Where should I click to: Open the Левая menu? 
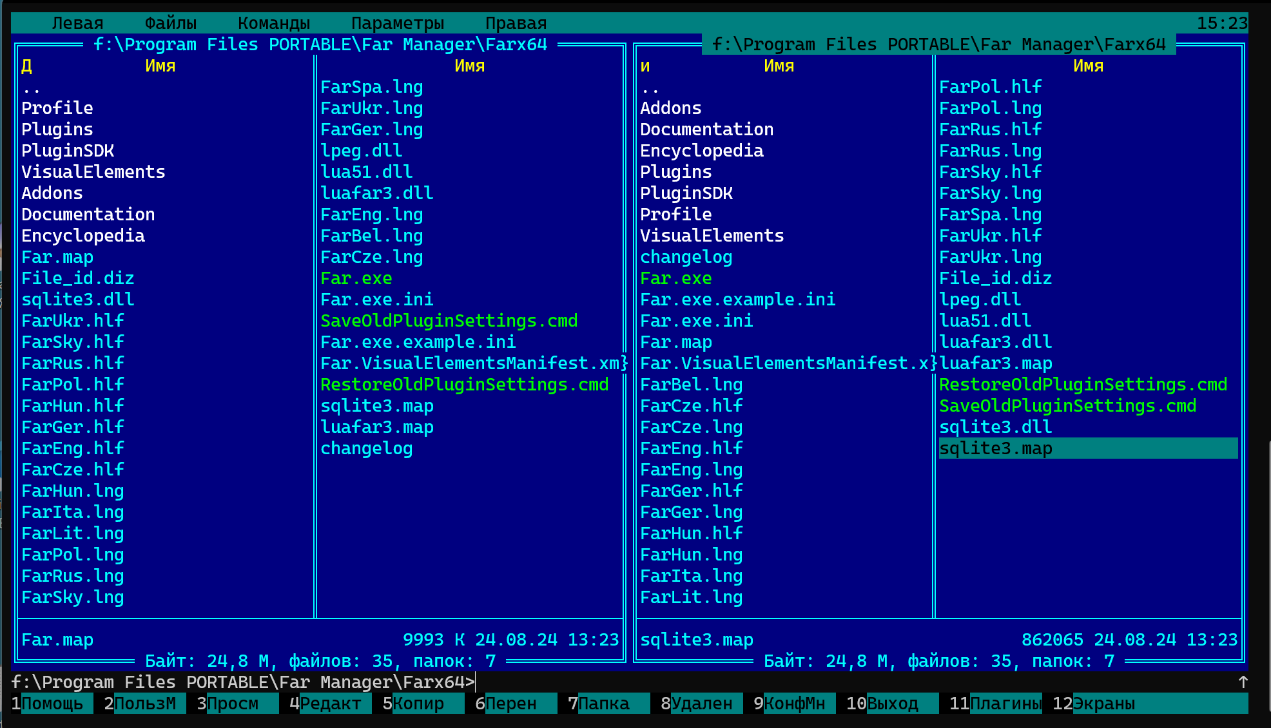(77, 23)
